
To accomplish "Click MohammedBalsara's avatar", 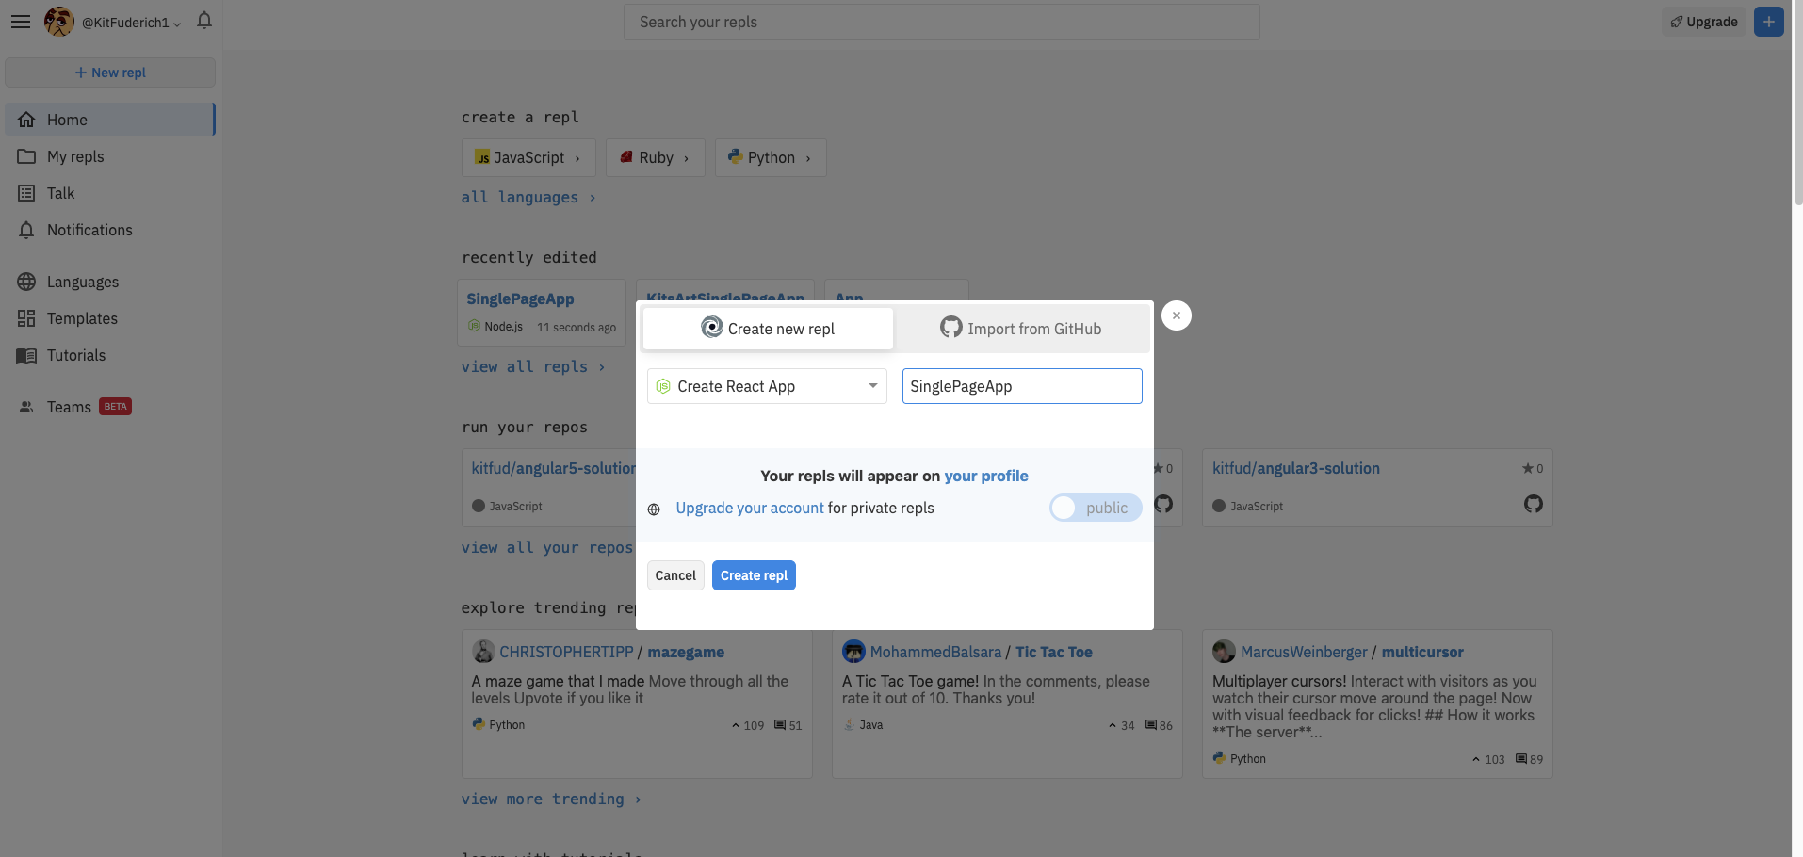I will tap(853, 651).
